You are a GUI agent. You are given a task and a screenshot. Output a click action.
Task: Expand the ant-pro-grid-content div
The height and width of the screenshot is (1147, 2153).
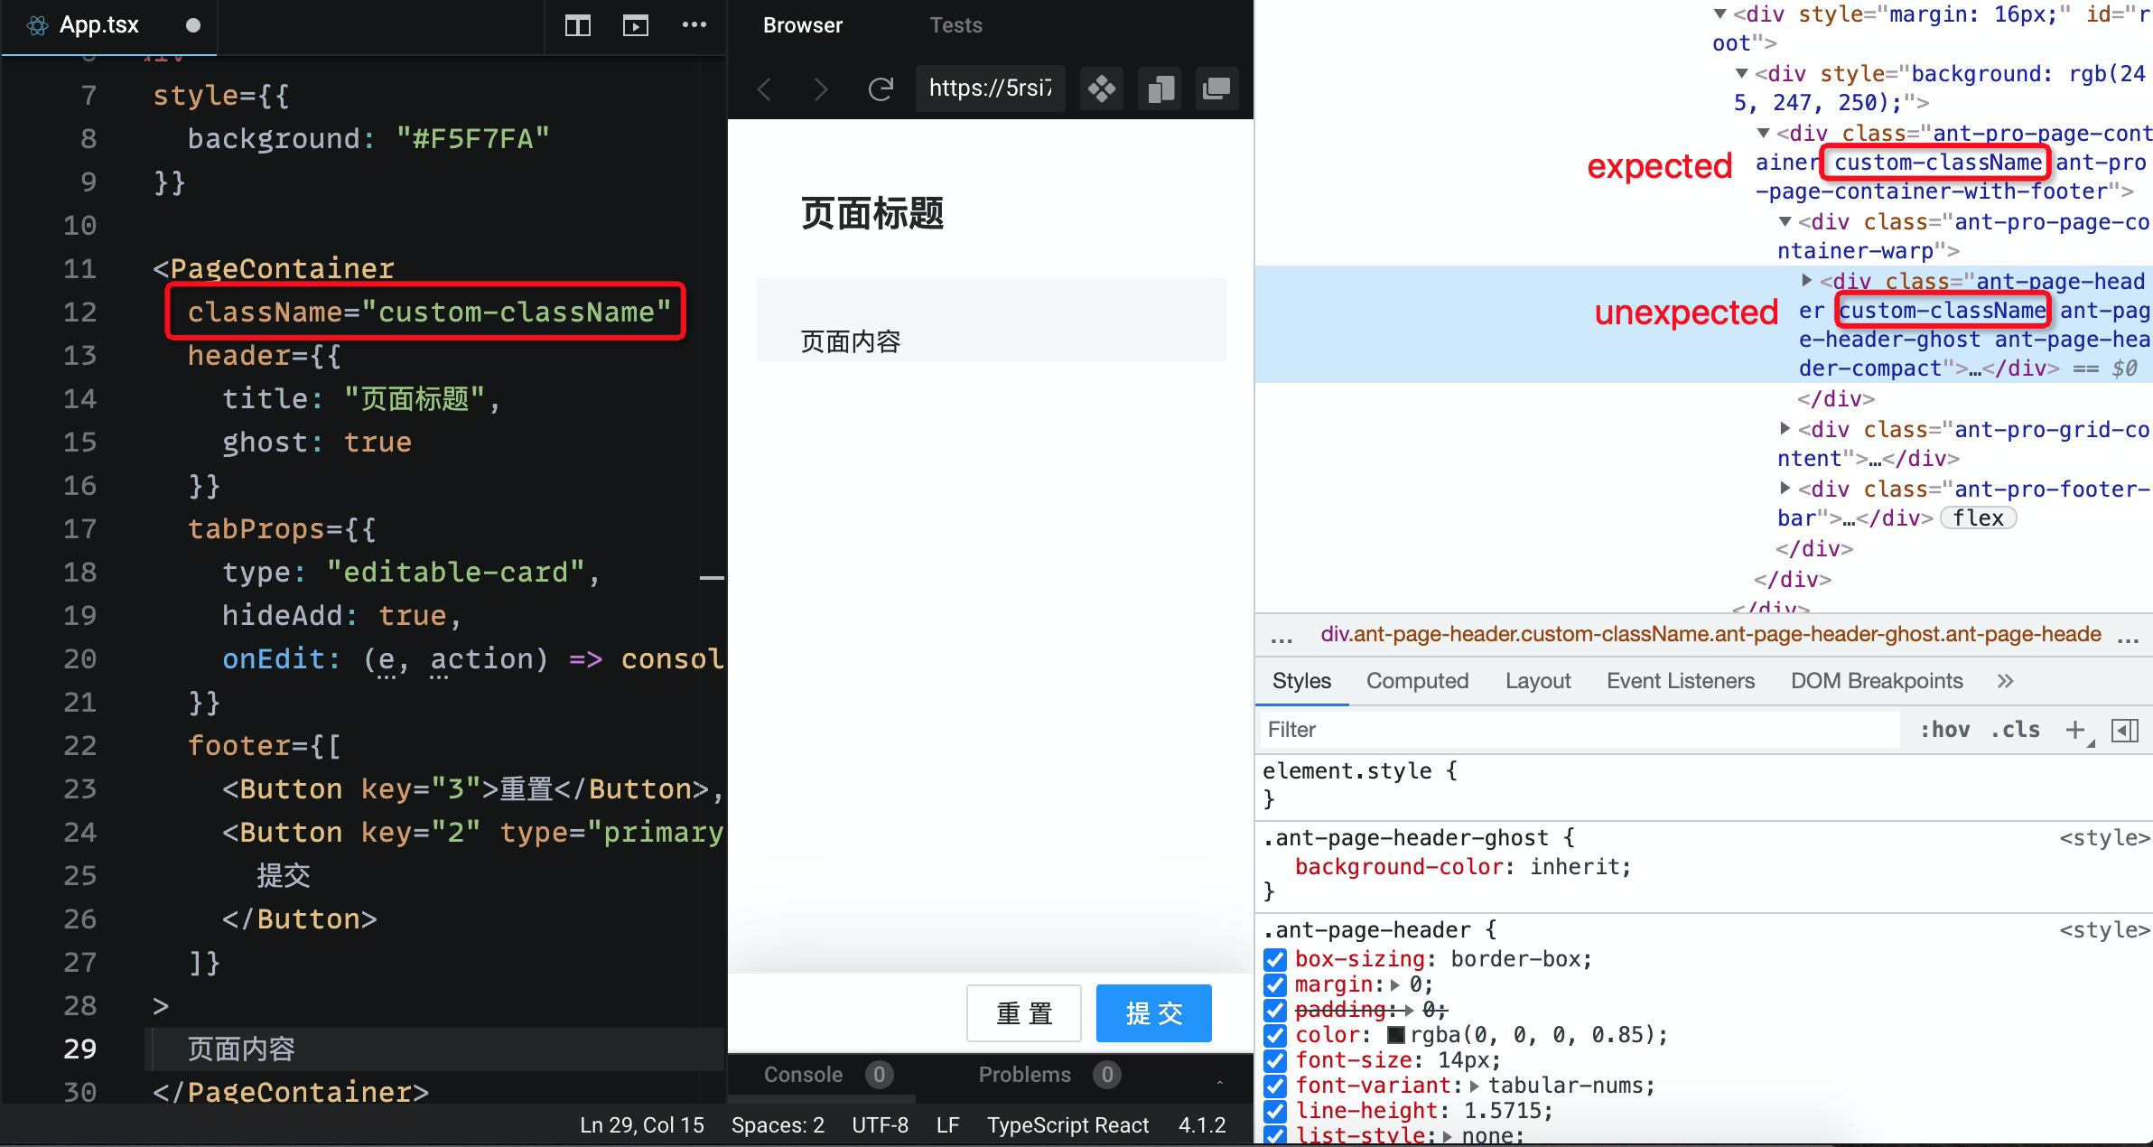tap(1784, 429)
